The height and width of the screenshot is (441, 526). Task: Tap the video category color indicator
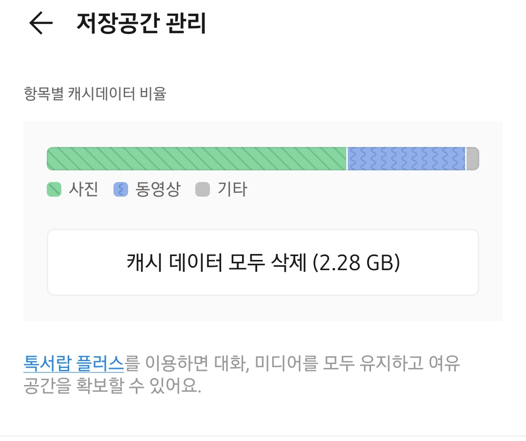coord(120,190)
